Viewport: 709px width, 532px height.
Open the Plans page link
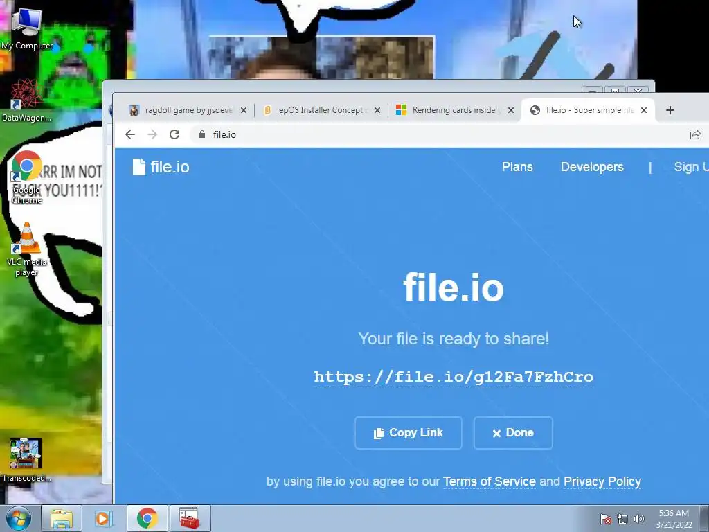point(517,167)
